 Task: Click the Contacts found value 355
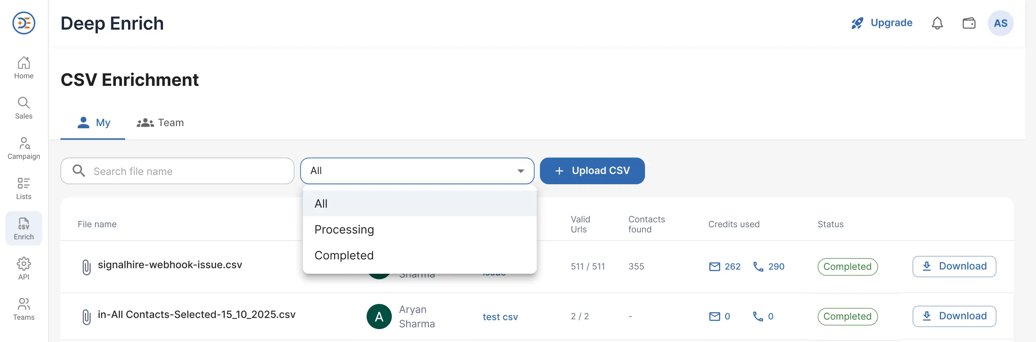tap(636, 267)
